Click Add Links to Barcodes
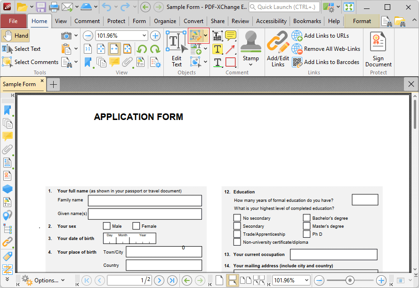419x288 pixels. tap(326, 62)
